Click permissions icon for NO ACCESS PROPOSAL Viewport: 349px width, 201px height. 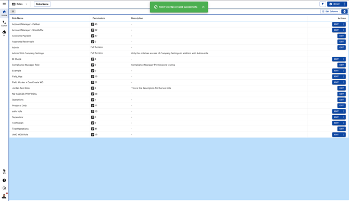(x=93, y=94)
